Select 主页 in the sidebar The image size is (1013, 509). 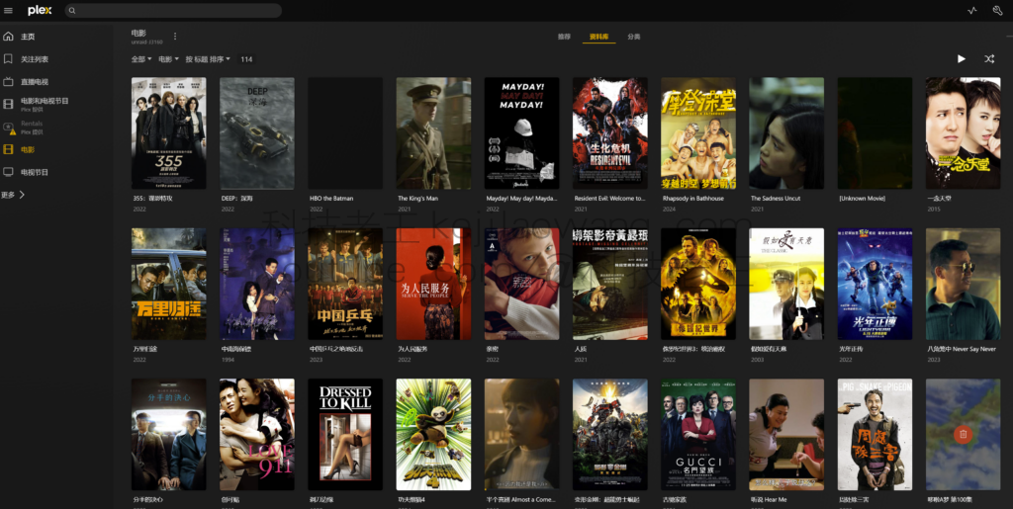28,37
